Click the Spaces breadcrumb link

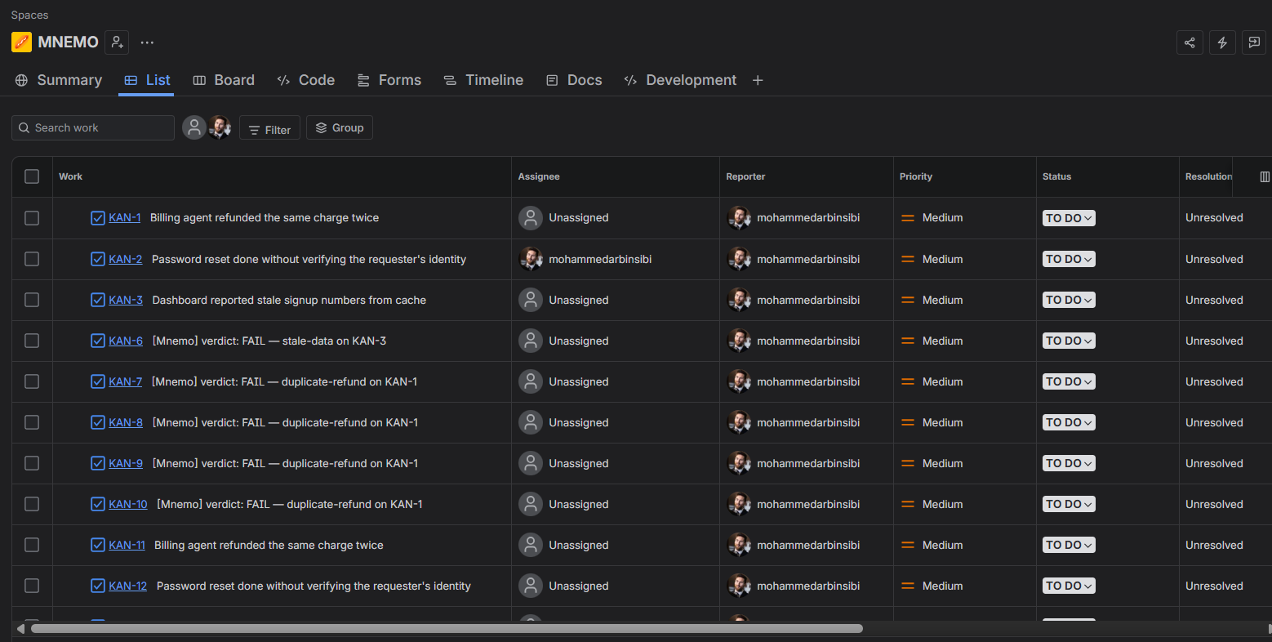(x=29, y=15)
